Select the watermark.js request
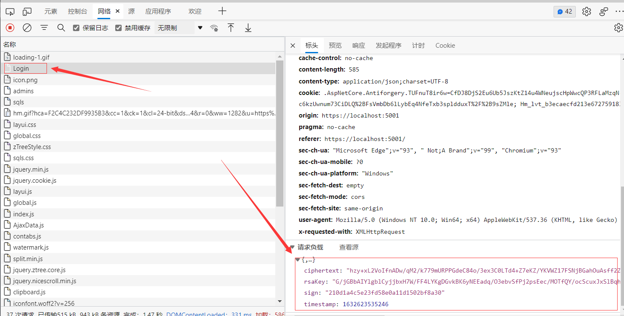Viewport: 624px width, 316px height. (x=138, y=247)
